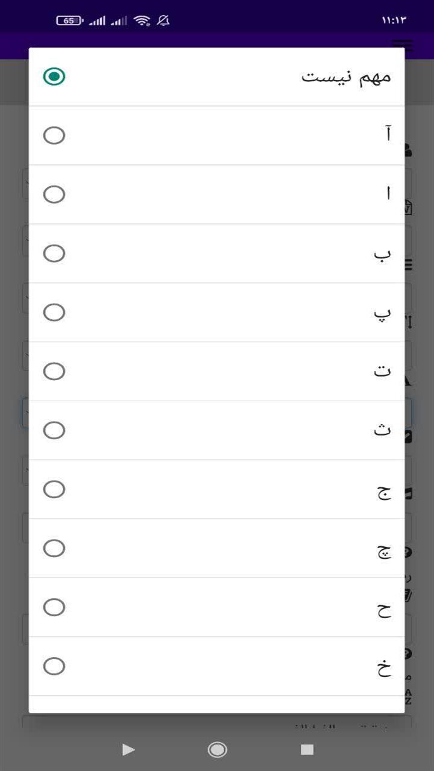Select the letter ت radio button
This screenshot has height=771, width=434.
(54, 372)
